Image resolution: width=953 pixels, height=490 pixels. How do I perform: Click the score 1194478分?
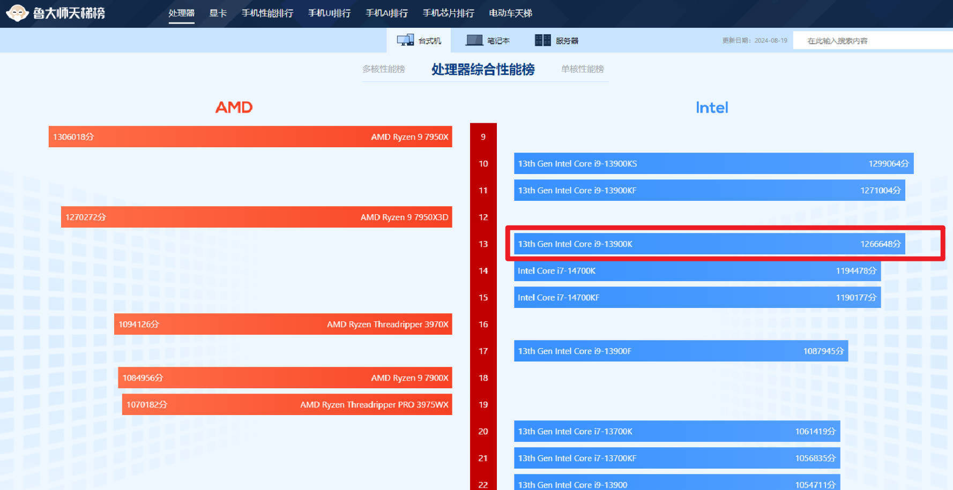(856, 270)
